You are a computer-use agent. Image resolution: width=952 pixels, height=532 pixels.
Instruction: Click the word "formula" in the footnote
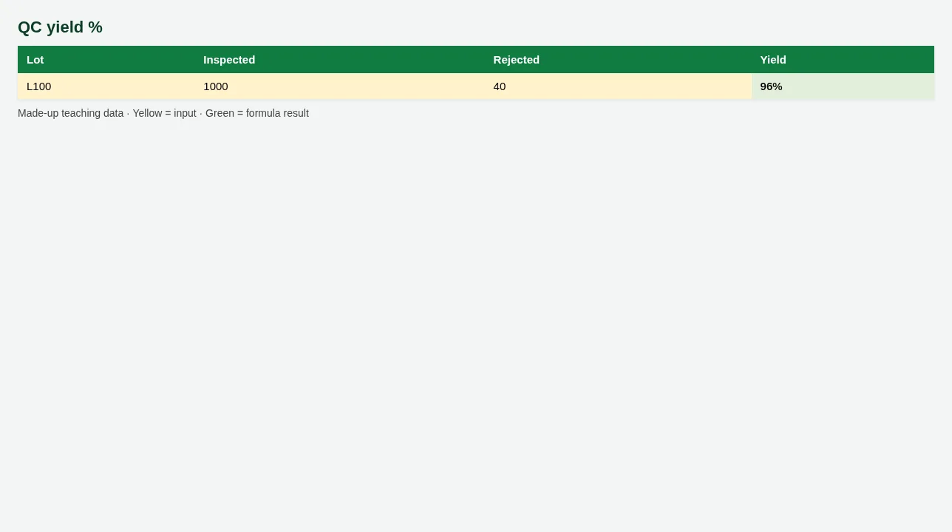(262, 113)
